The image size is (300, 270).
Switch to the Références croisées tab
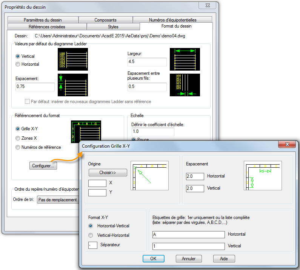pos(47,27)
